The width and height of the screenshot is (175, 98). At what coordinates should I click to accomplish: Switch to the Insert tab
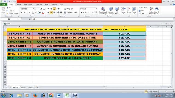click(x=19, y=5)
